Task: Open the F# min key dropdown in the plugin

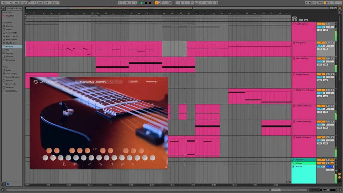Action: 133,81
